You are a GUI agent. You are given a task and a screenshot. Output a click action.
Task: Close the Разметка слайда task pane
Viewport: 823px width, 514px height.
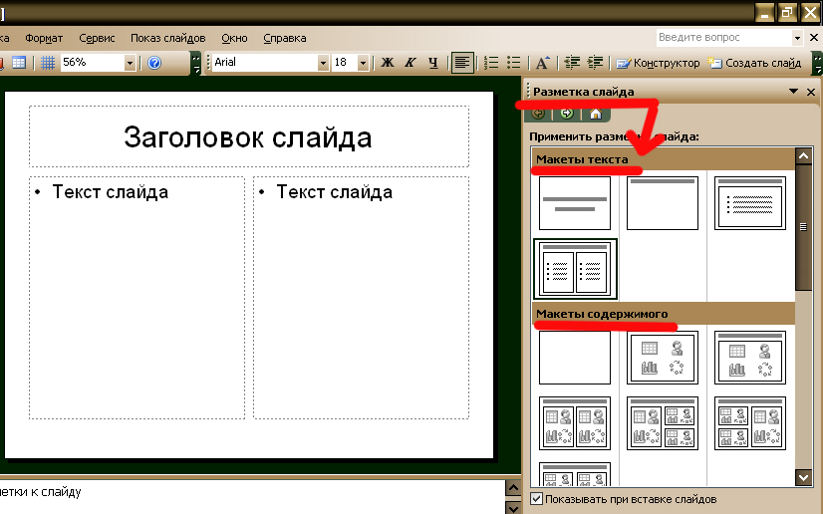[x=811, y=92]
